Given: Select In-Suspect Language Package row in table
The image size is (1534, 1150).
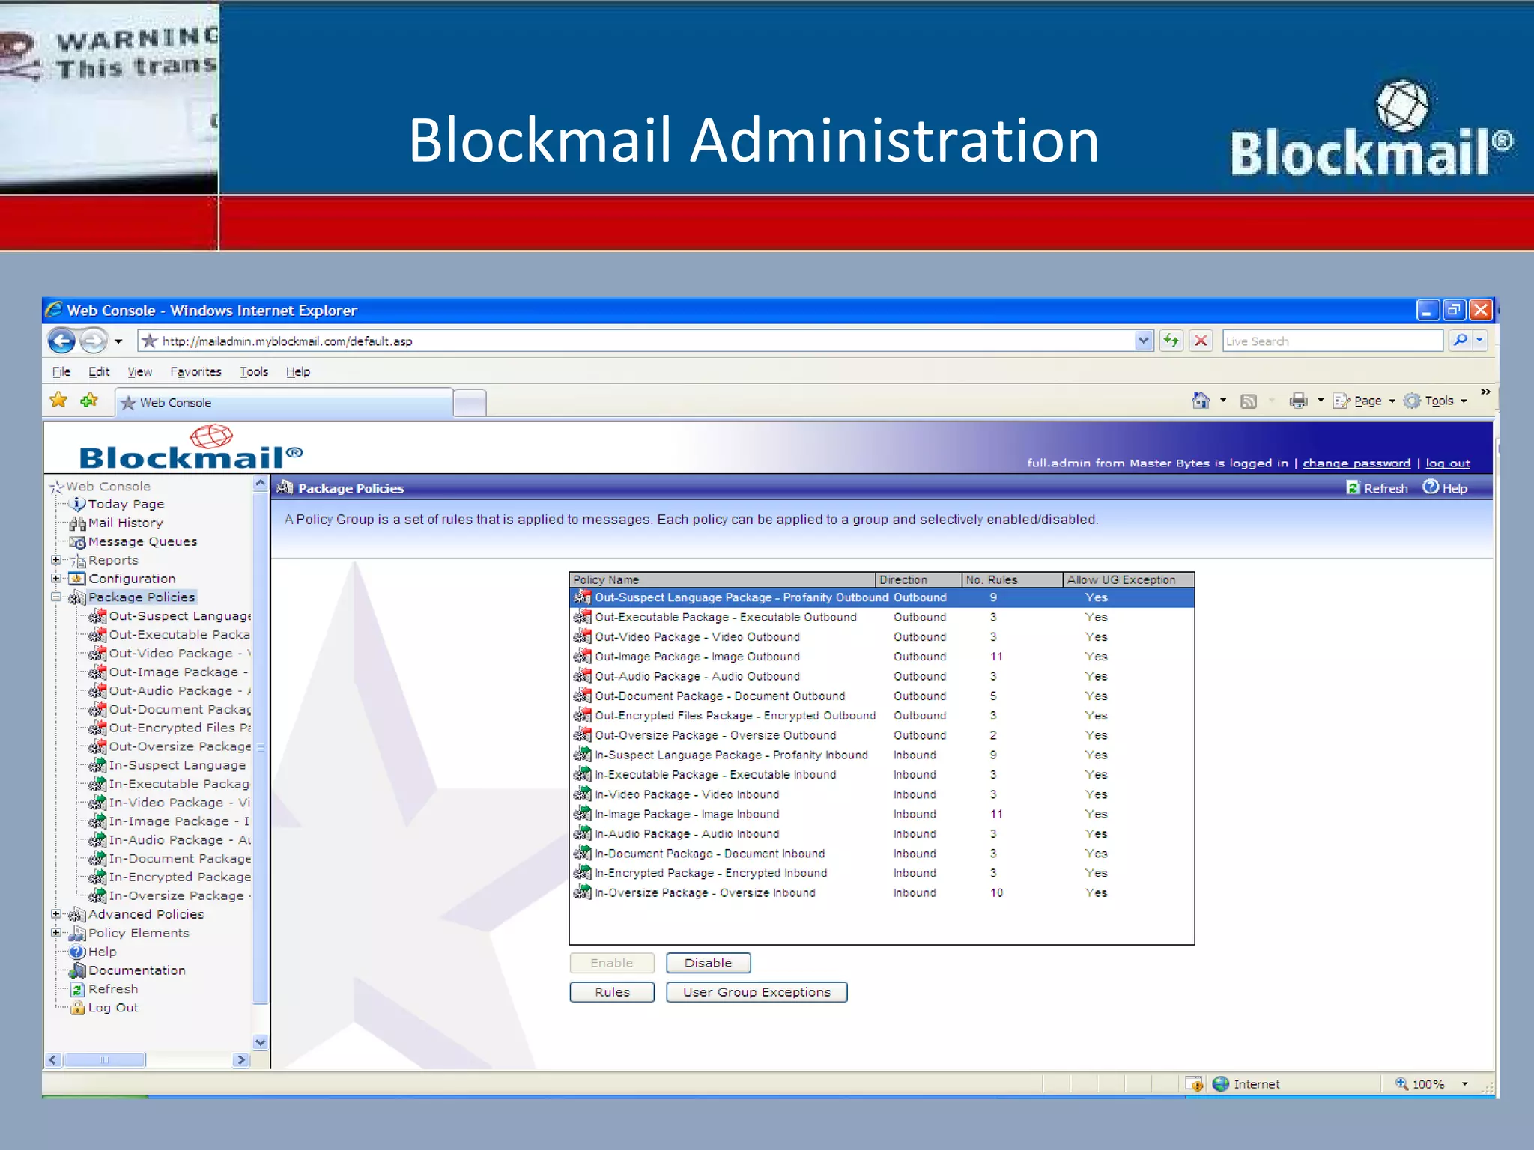Looking at the screenshot, I should 882,755.
